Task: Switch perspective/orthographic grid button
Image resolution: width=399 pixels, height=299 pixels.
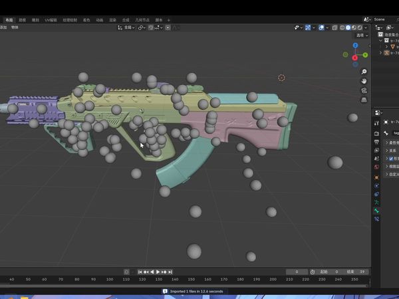Action: click(364, 100)
